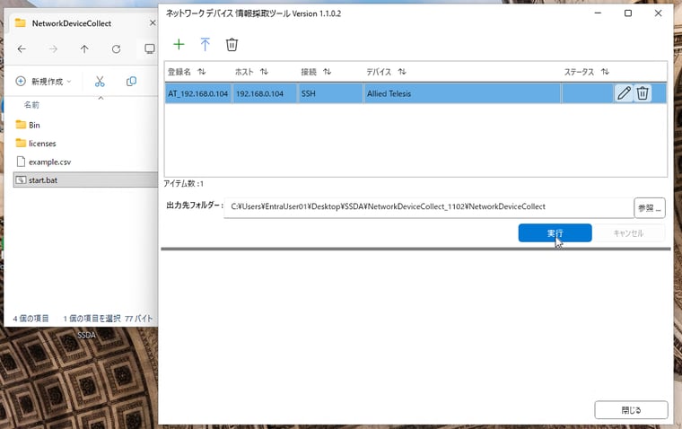
Task: Click the 名前 column header in Explorer
Action: coord(31,105)
